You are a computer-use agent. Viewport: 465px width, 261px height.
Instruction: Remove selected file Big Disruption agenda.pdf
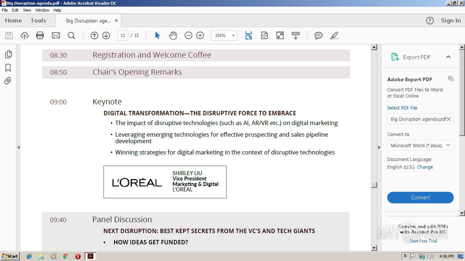[449, 119]
